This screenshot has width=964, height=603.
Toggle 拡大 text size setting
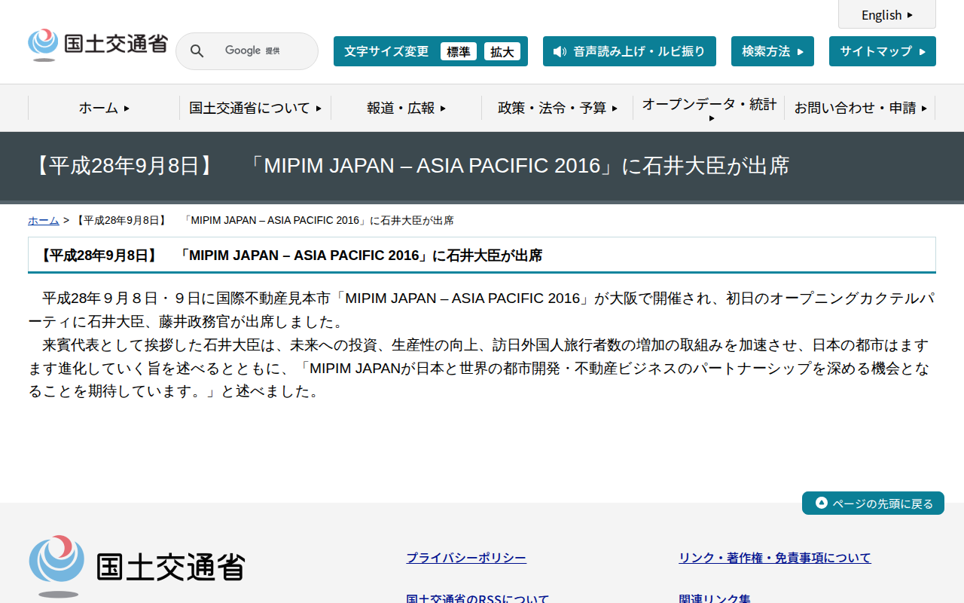[x=502, y=51]
